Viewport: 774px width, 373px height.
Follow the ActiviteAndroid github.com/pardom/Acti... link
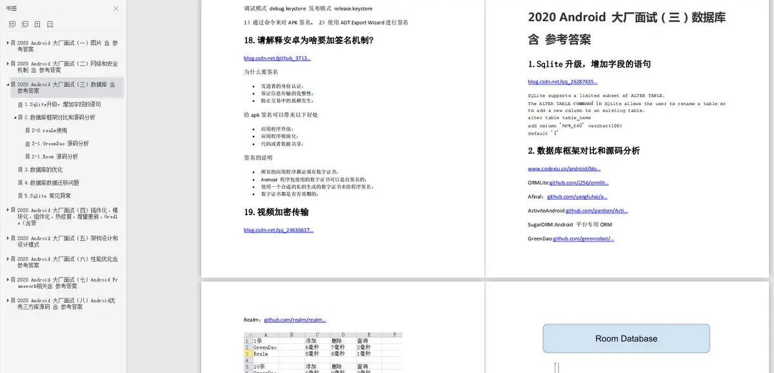tap(597, 211)
